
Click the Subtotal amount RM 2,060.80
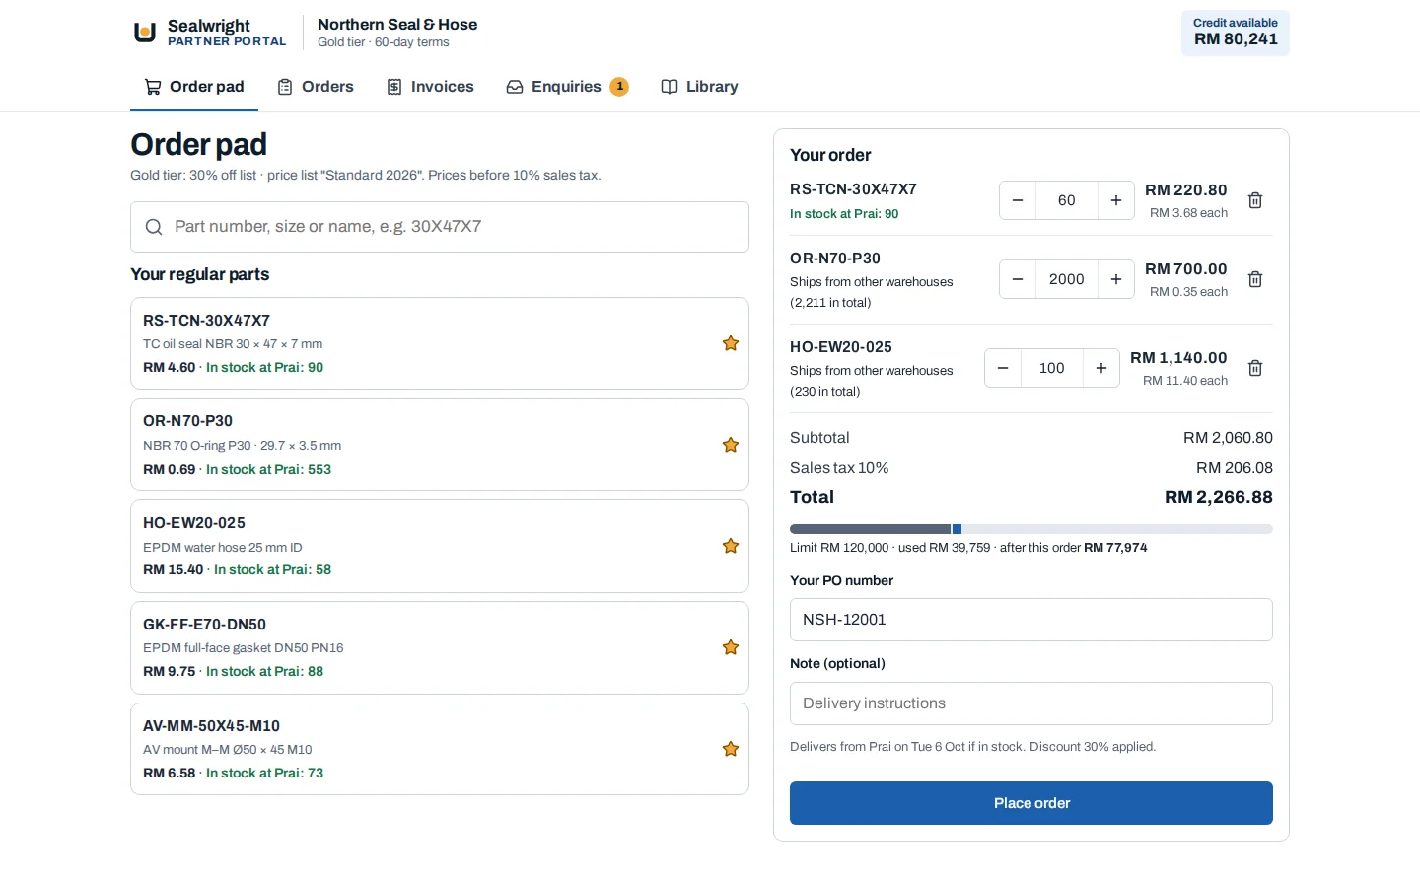coord(1228,438)
